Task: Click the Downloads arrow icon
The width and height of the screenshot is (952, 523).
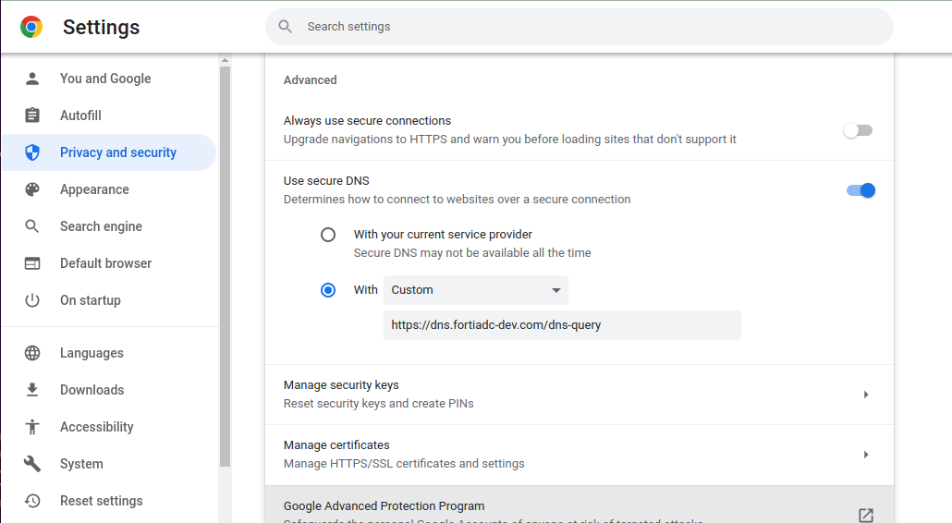Action: [32, 390]
